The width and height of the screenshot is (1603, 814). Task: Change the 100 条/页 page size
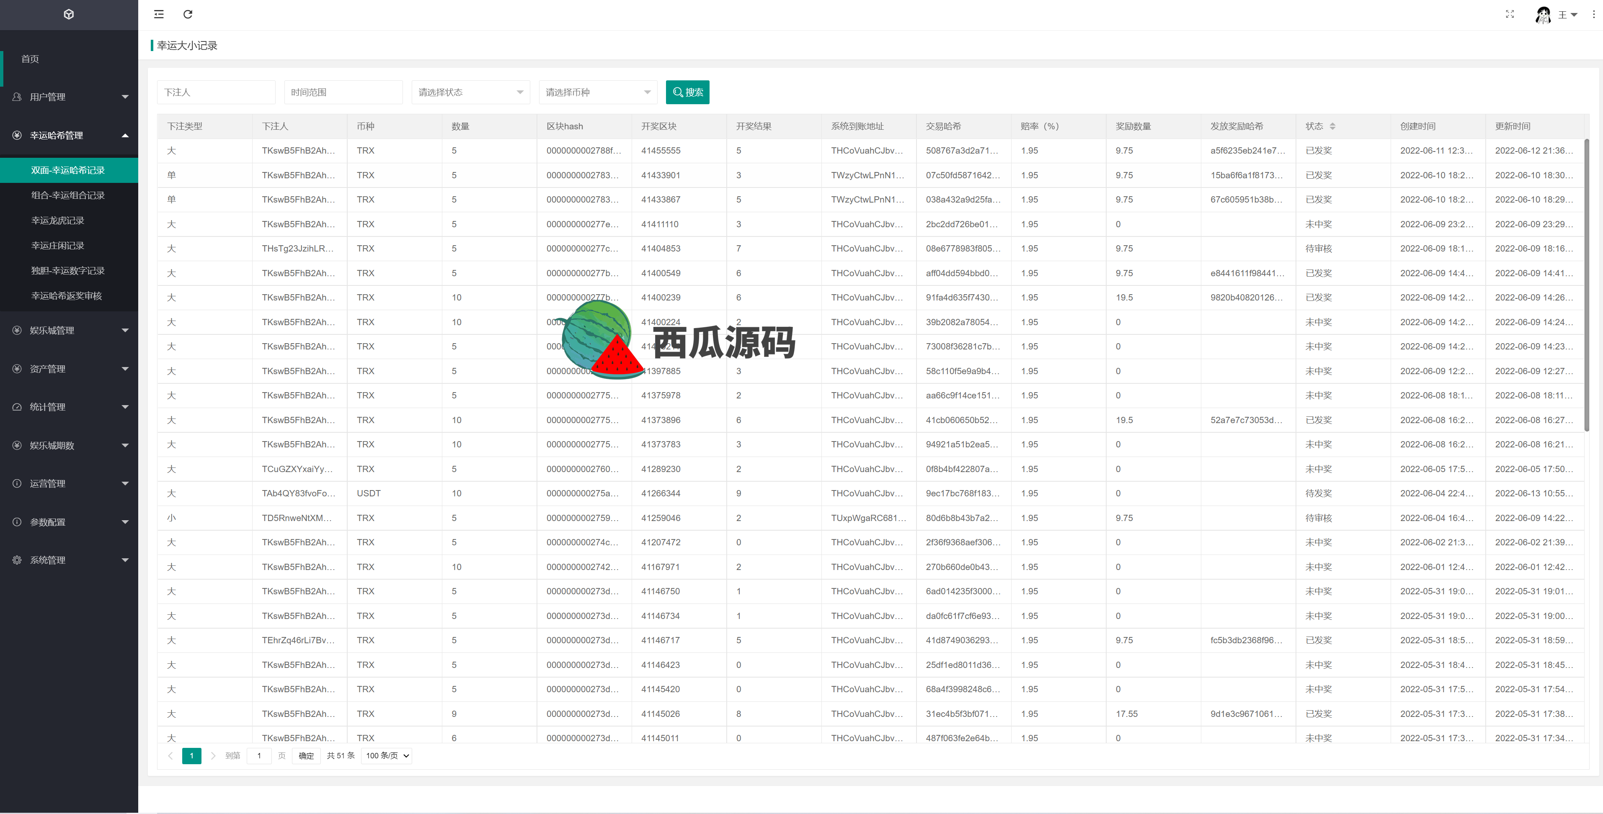tap(387, 755)
